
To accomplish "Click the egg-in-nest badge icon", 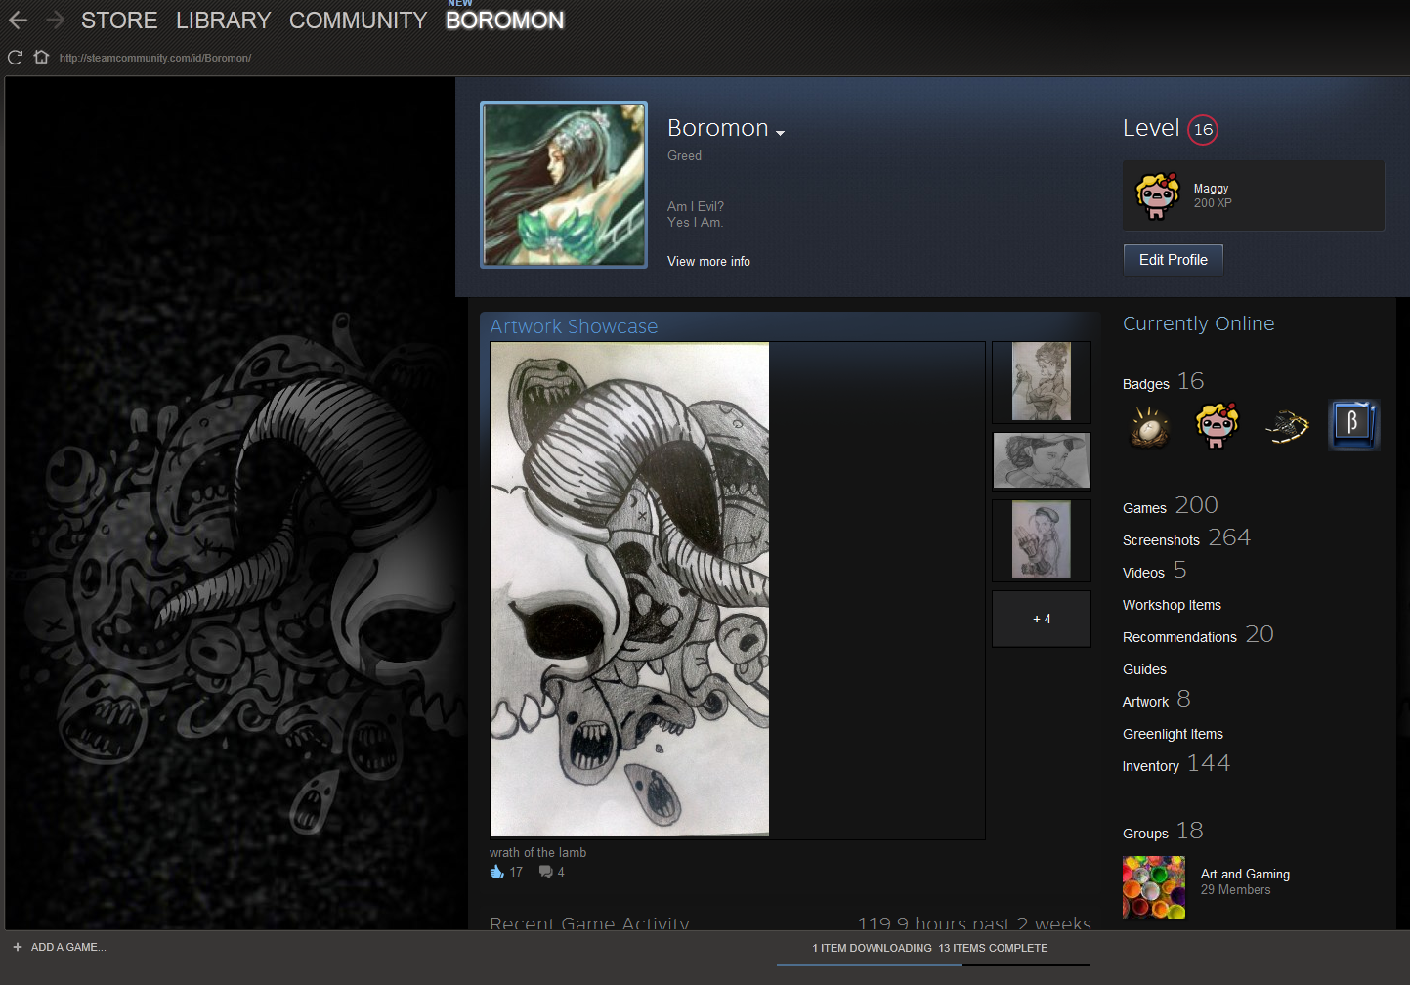I will 1148,425.
